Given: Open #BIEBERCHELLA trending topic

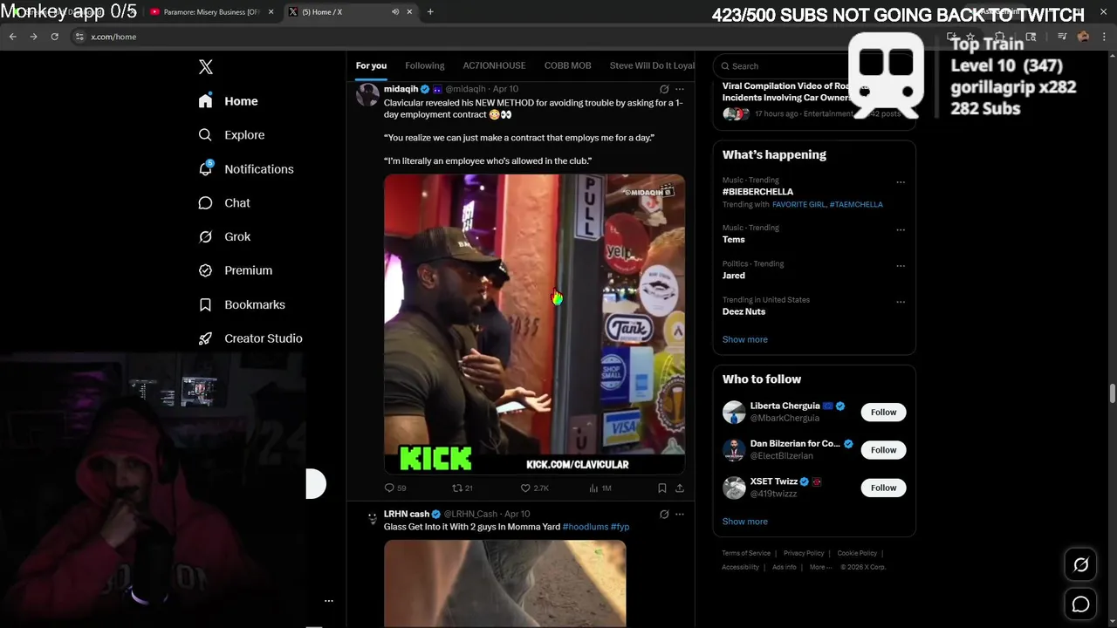Looking at the screenshot, I should (x=757, y=192).
